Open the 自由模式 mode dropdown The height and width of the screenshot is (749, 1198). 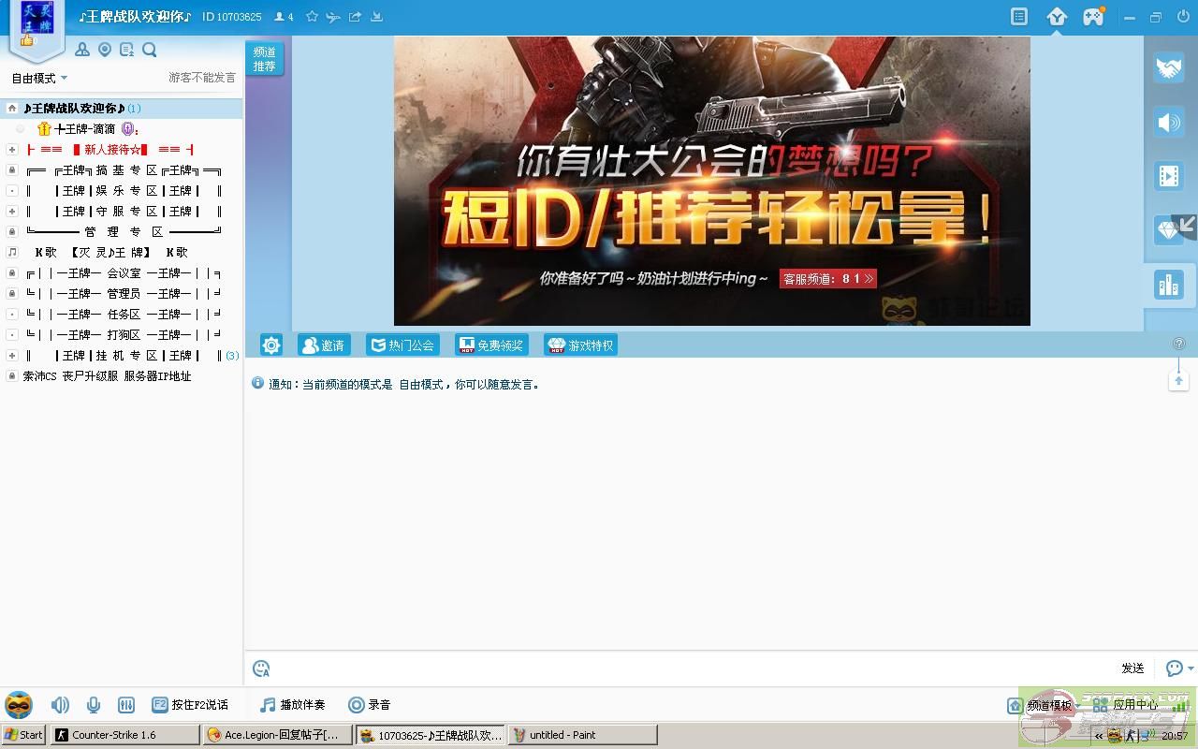pos(39,79)
